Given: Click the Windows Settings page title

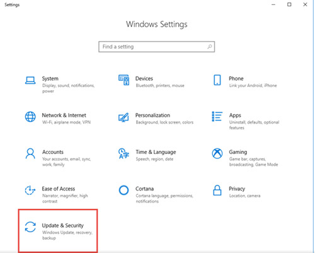Looking at the screenshot, I should (157, 24).
